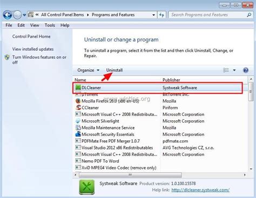The width and height of the screenshot is (256, 198).
Task: Select Mozilla Maintenance Service entry
Action: [108, 128]
